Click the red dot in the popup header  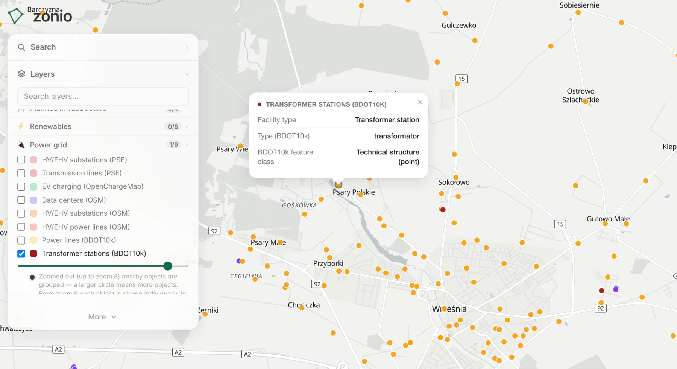[260, 104]
